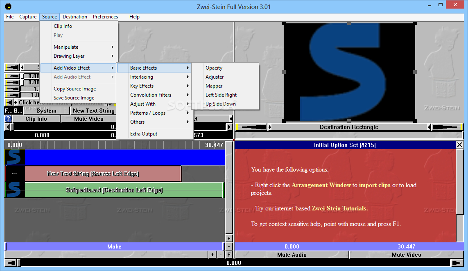Click left arrow beside 'Click here for more parameters'
This screenshot has height=271, width=468.
click(9, 103)
